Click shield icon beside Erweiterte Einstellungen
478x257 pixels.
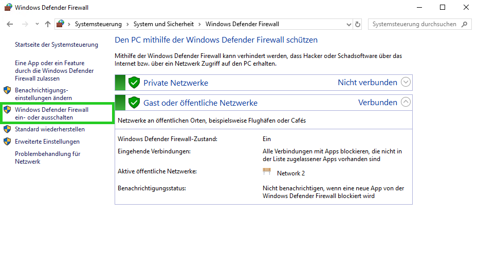(7, 142)
